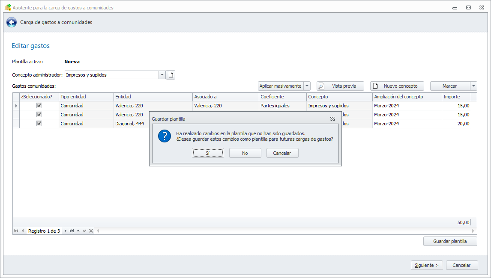
Task: Click the new document icon beside Concepto administrador
Action: click(x=171, y=75)
